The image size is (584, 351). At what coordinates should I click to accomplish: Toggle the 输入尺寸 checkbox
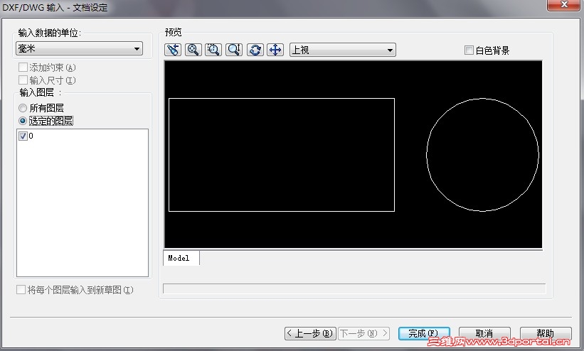[23, 80]
